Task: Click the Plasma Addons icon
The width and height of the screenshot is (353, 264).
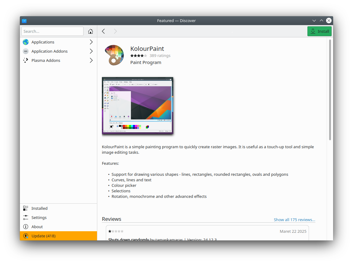Action: [x=26, y=60]
